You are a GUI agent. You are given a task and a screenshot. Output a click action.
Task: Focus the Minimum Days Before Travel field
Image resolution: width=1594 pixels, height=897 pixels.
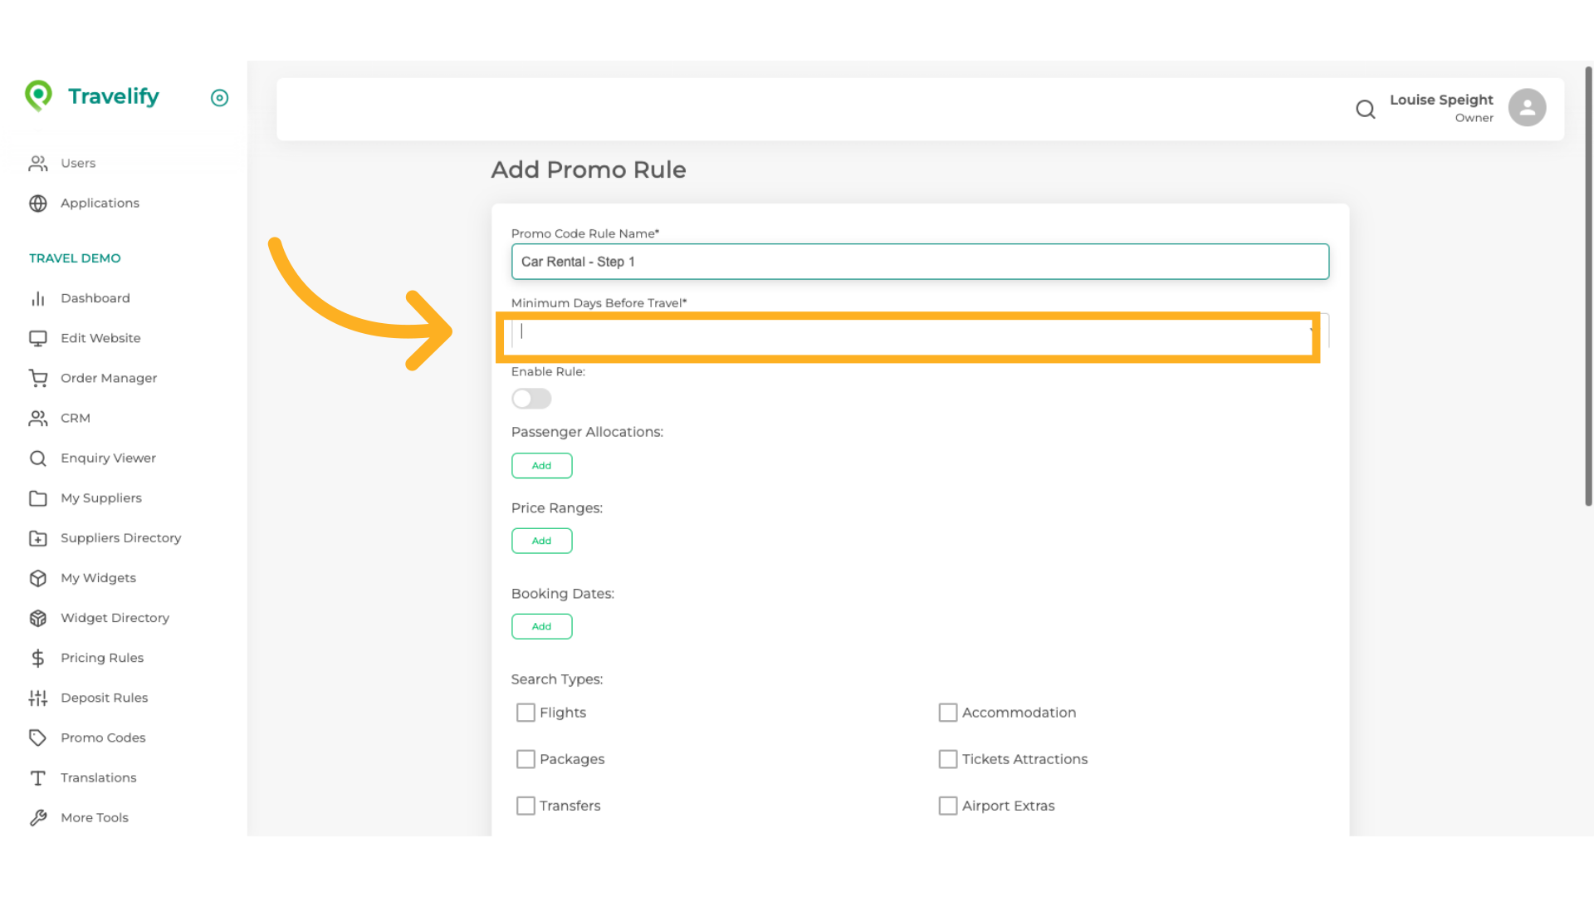913,332
